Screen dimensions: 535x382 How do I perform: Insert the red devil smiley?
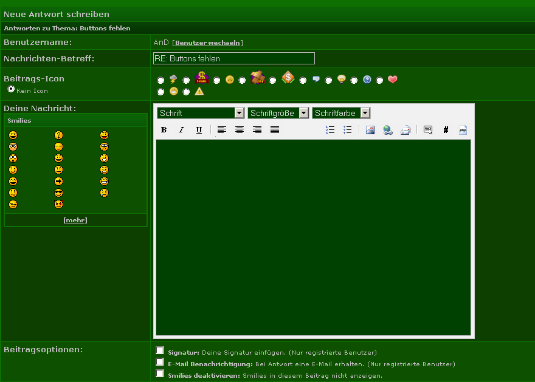pos(58,205)
